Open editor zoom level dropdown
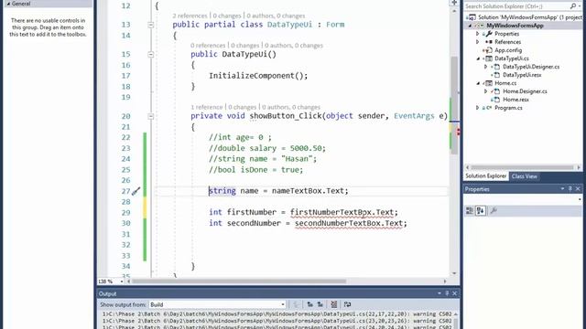Screen dimensions: 586x329 coord(122,281)
